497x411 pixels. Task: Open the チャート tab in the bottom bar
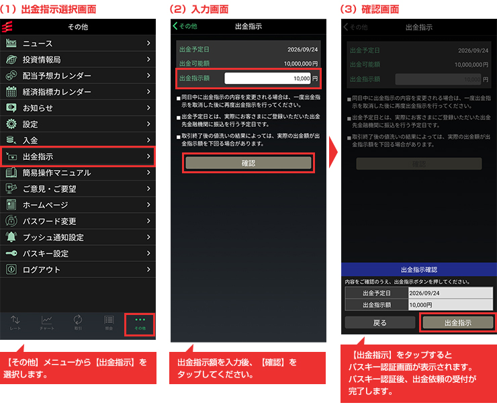[46, 323]
